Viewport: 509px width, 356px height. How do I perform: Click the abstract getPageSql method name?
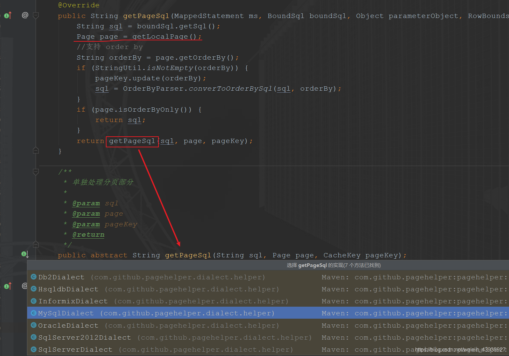click(188, 255)
